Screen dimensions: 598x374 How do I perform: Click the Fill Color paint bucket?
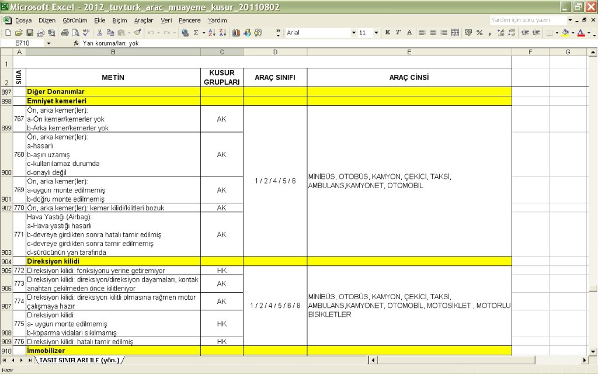coord(565,33)
